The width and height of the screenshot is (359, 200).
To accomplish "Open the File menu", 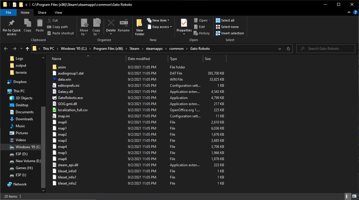I will pyautogui.click(x=8, y=13).
